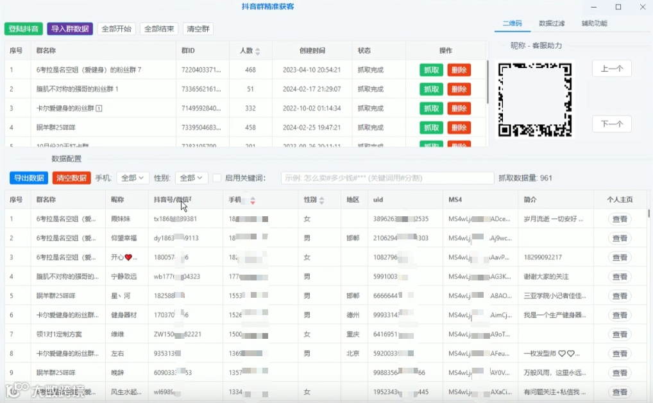Click 查看 for 宁静致远 row
Screen dimensions: 653x403
point(620,277)
